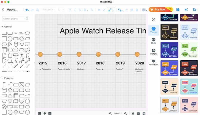The width and height of the screenshot is (200, 115).
Task: Select the triangle shape in General
Action: point(10,44)
